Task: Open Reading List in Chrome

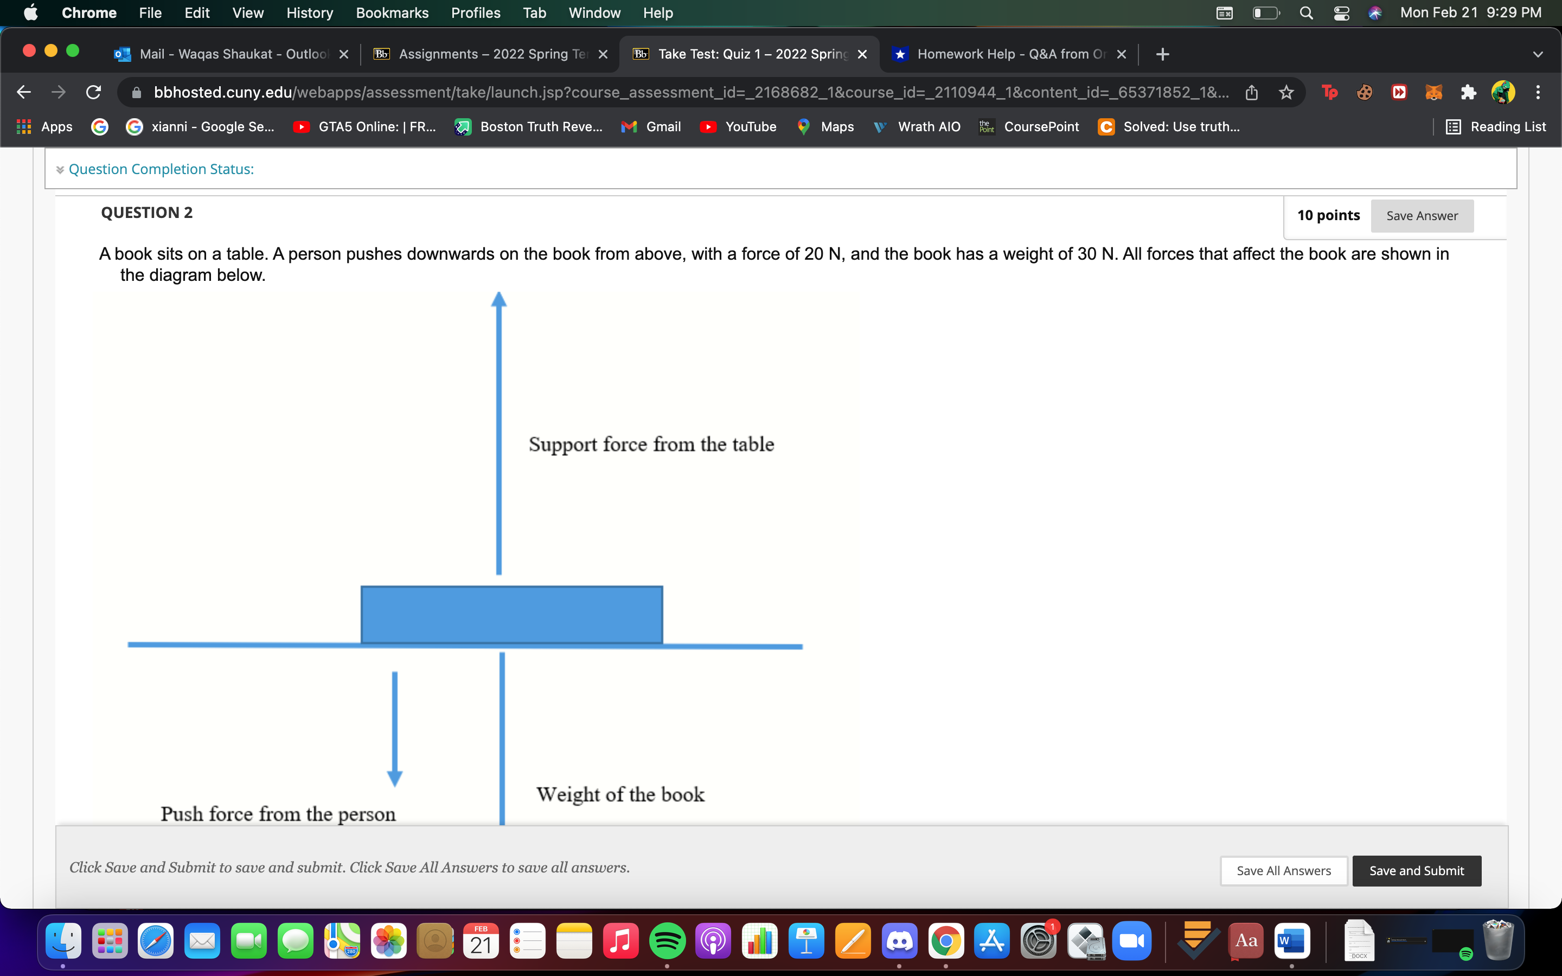Action: point(1497,126)
